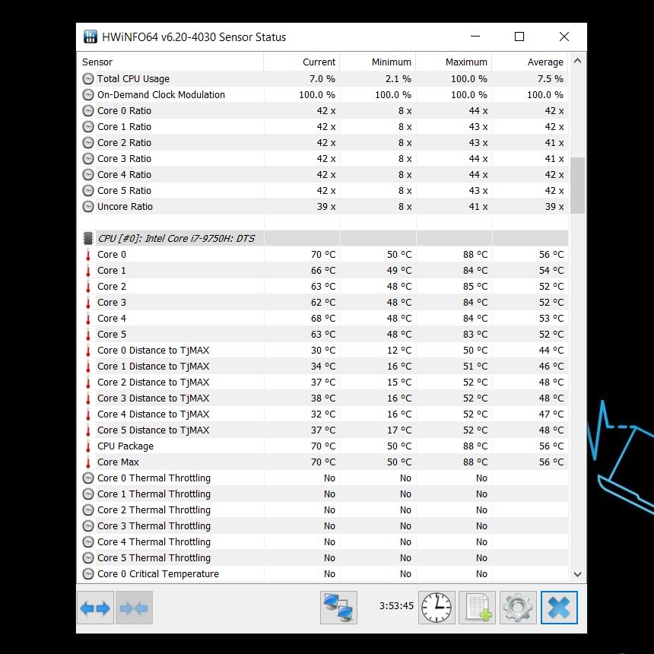Select the Core 5 Ratio label
The width and height of the screenshot is (654, 654).
click(124, 191)
